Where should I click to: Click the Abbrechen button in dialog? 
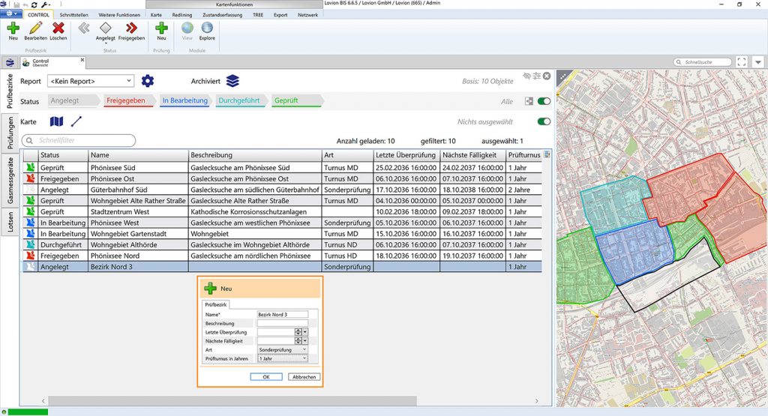tap(304, 377)
